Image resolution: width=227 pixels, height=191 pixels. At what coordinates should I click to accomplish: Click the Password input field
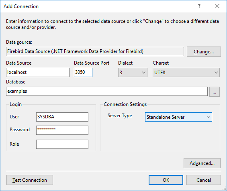(x=62, y=130)
